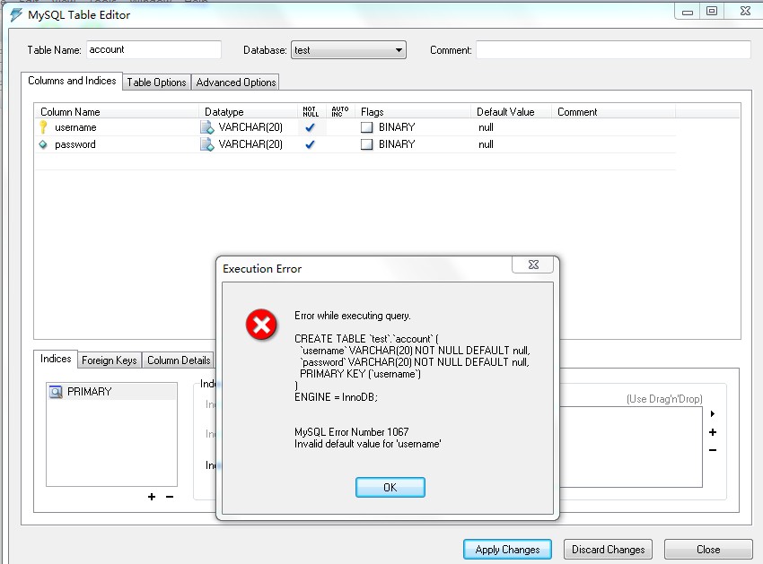The height and width of the screenshot is (564, 763).
Task: Click the datatype icon in the password row
Action: point(206,144)
